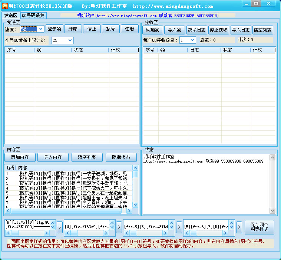Click the 隐藏状态 button
Viewport: 281px width, 260px height.
(x=121, y=157)
